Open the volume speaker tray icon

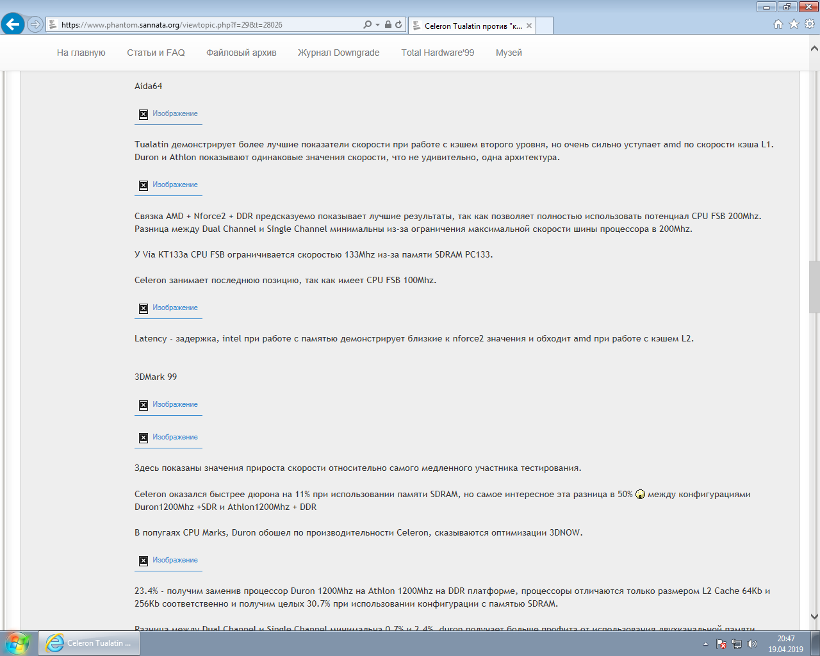point(752,644)
